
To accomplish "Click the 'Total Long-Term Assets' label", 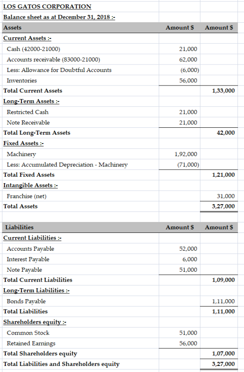I will coord(37,133).
